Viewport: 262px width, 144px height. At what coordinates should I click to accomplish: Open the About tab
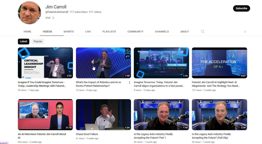pos(184,32)
